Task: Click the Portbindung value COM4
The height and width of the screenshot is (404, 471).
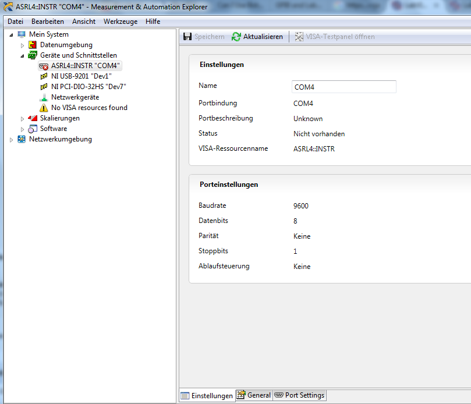Action: (303, 104)
